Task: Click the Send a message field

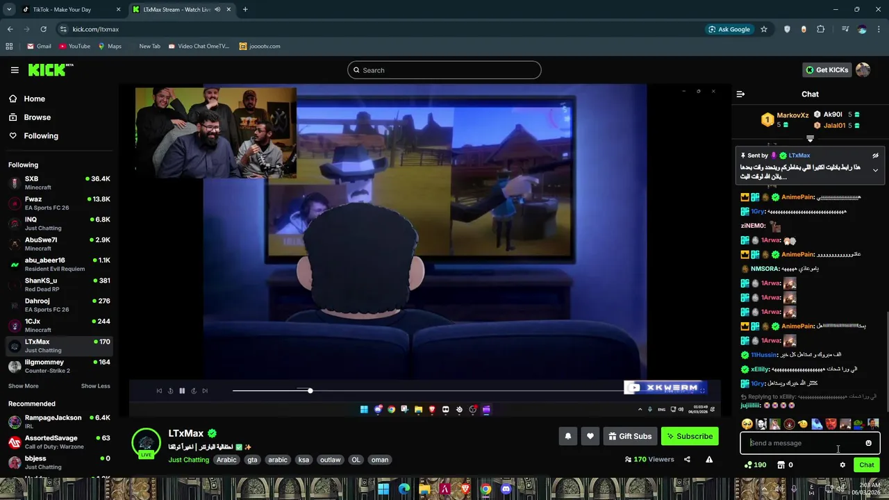Action: (x=804, y=443)
